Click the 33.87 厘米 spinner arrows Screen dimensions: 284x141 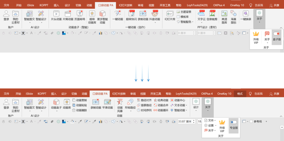[194, 122]
